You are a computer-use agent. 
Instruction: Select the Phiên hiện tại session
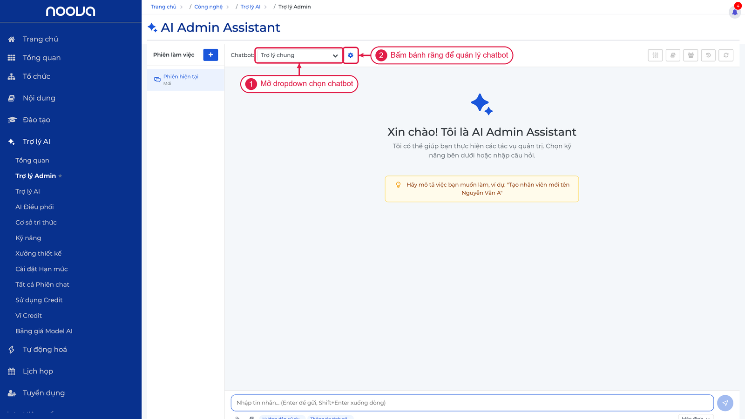point(185,80)
